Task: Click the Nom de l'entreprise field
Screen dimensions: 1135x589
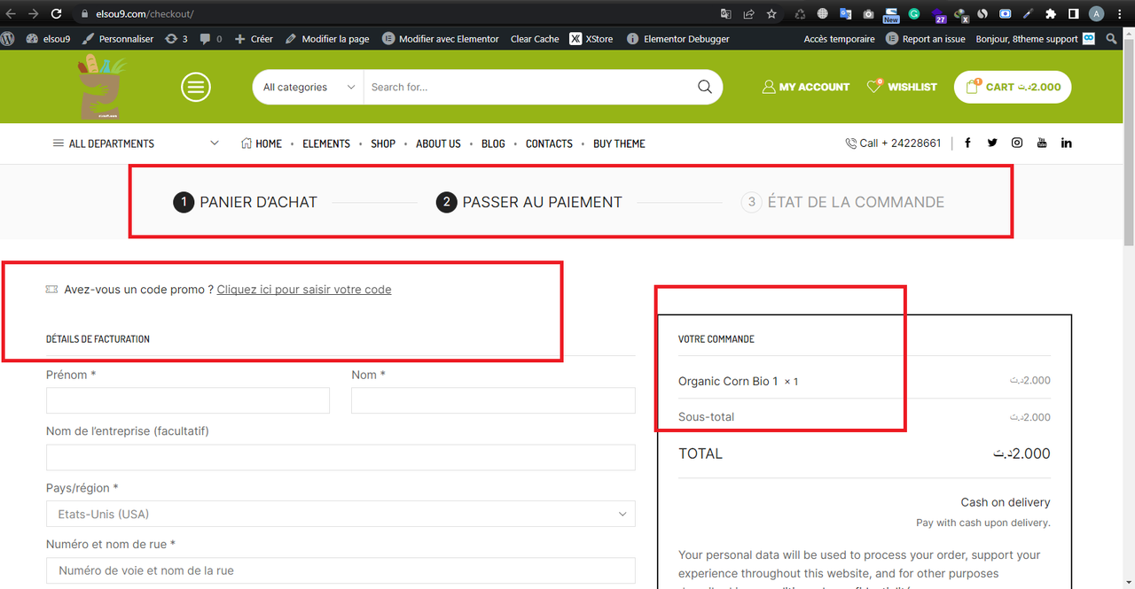Action: tap(340, 457)
